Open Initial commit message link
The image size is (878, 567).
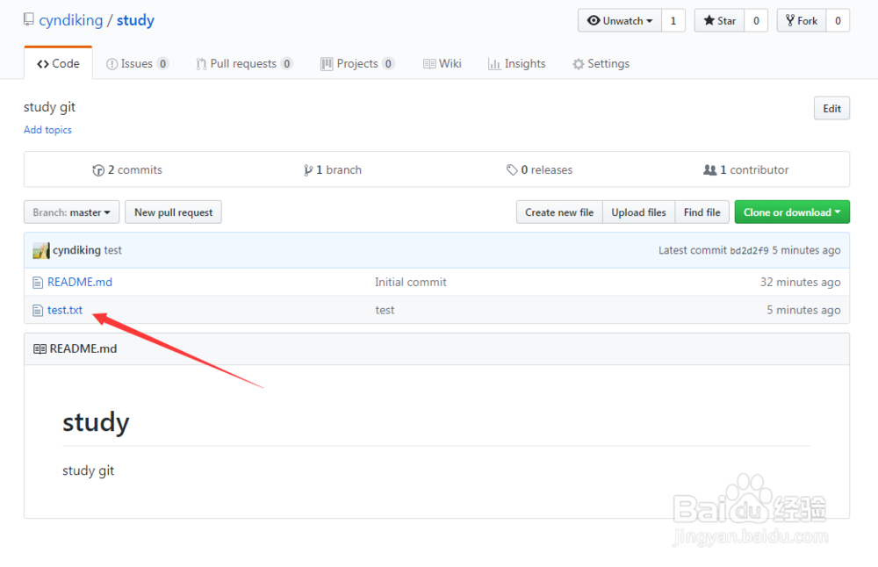tap(410, 282)
